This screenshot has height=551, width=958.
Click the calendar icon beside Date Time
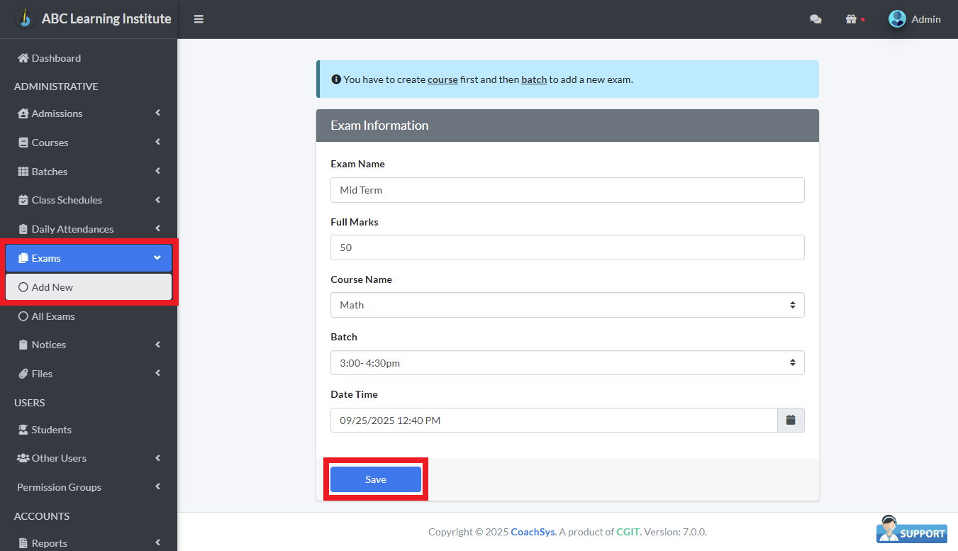pyautogui.click(x=791, y=421)
